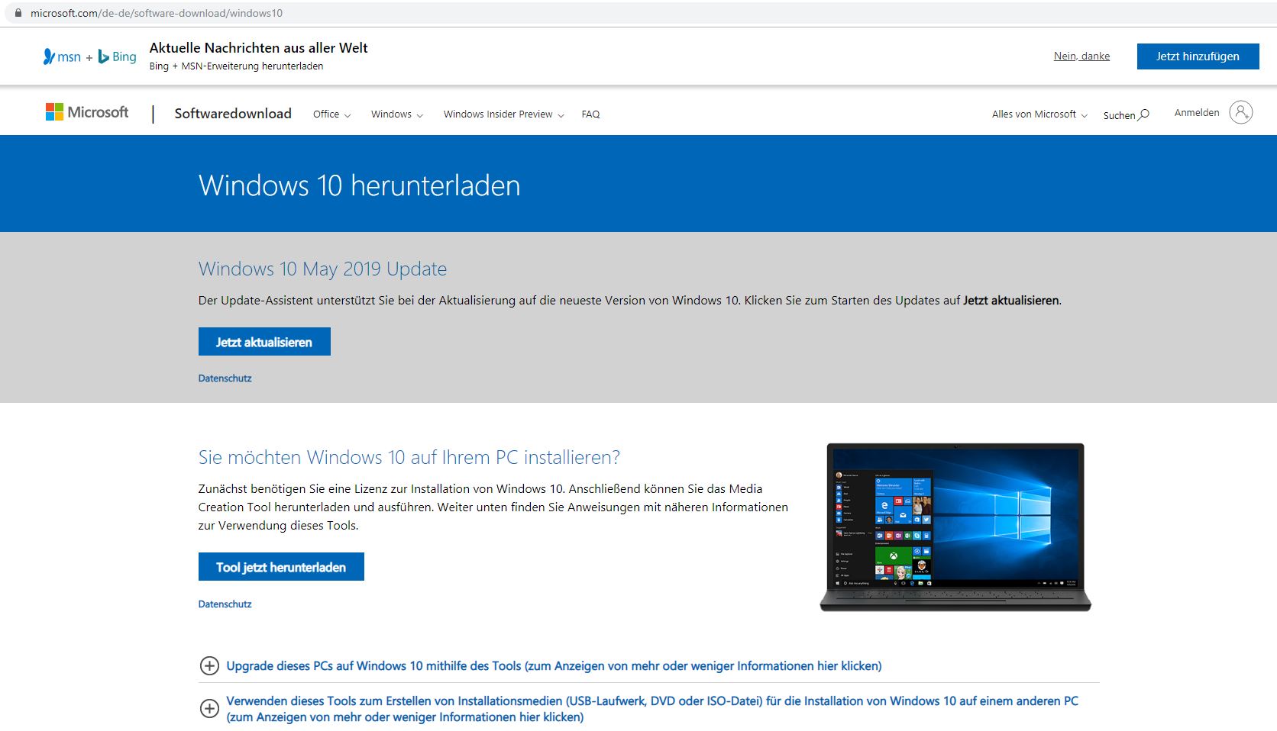This screenshot has height=731, width=1277.
Task: Open Datenschutz link under download tool button
Action: click(225, 604)
